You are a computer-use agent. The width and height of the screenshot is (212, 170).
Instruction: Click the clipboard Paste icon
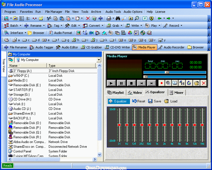pyautogui.click(x=62, y=18)
